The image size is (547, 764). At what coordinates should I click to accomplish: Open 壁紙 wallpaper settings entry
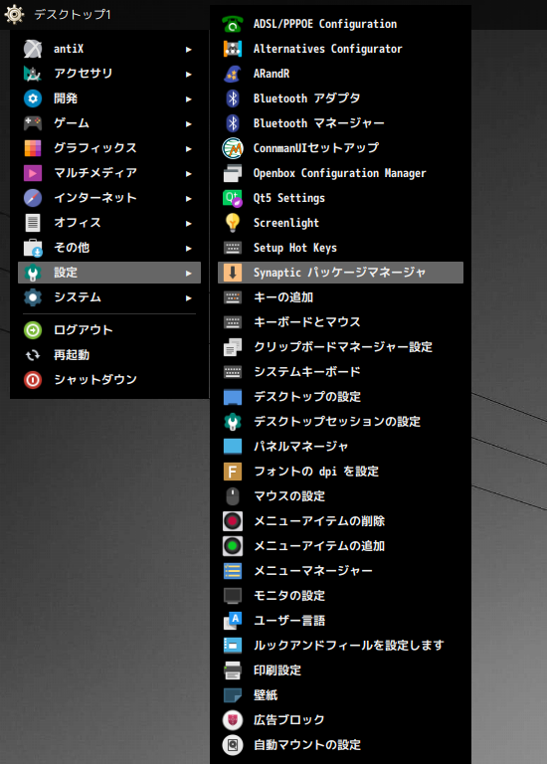[340, 694]
